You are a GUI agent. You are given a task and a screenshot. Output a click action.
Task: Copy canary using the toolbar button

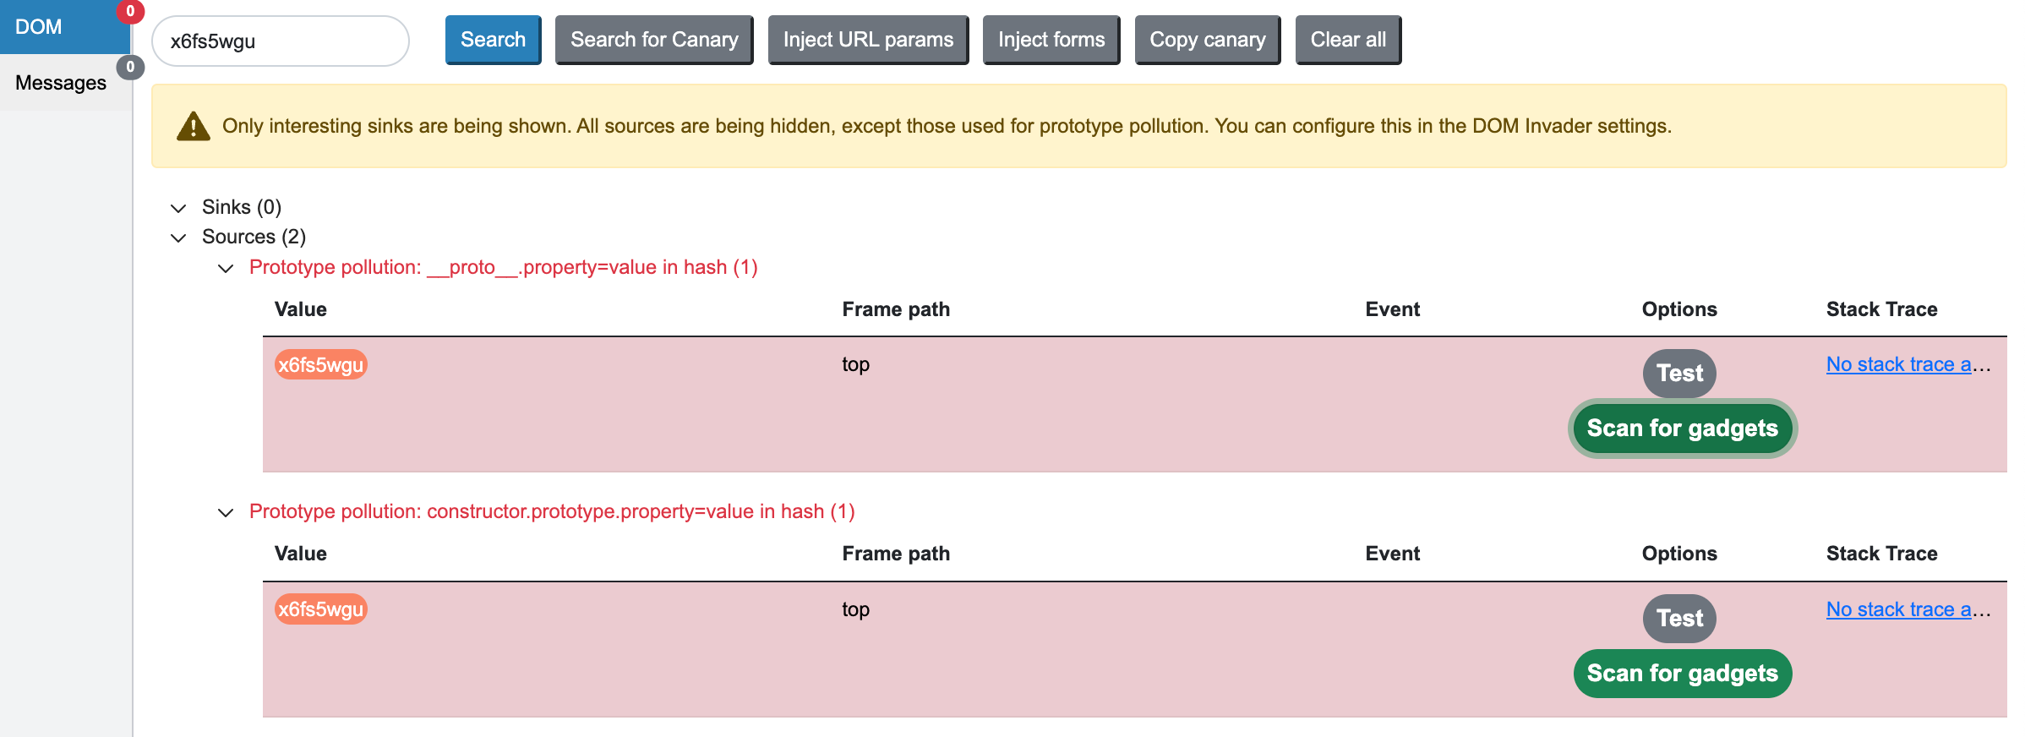(x=1207, y=40)
